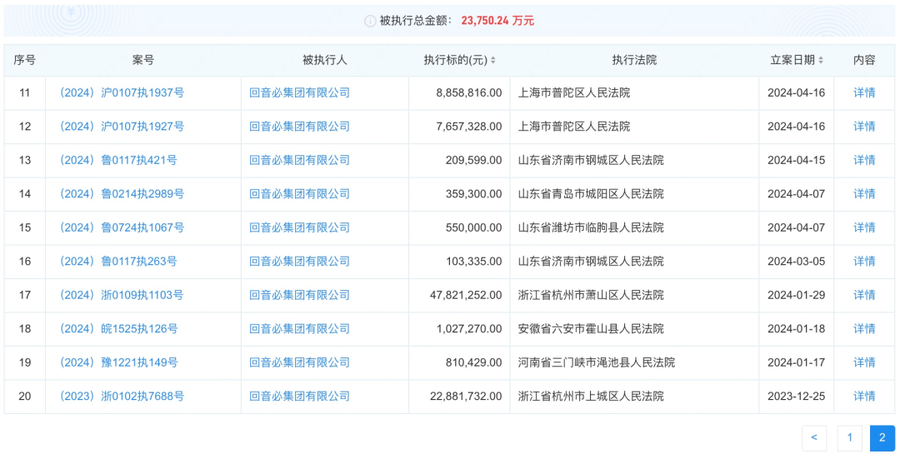Viewport: 900px width, 459px height.
Task: Select amount 47,821,252.00
Action: tap(466, 295)
